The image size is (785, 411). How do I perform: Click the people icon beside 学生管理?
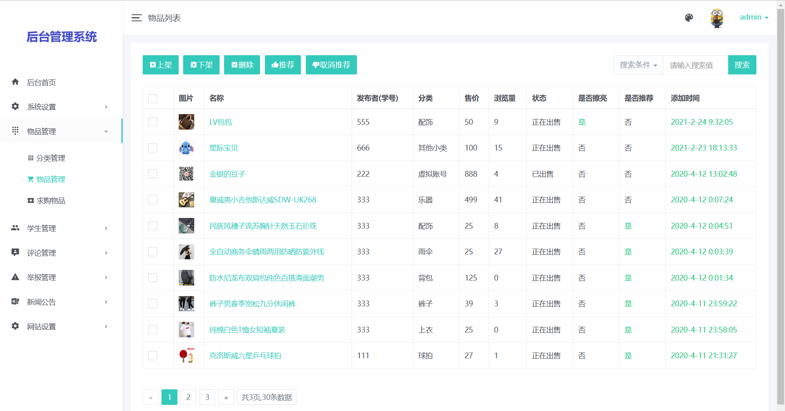click(x=15, y=228)
